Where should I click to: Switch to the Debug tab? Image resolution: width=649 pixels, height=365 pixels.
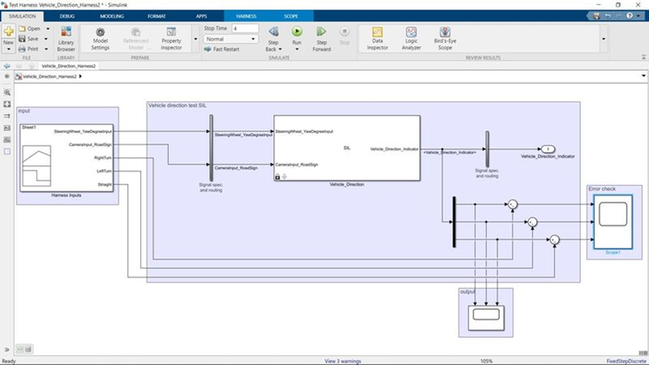(67, 16)
